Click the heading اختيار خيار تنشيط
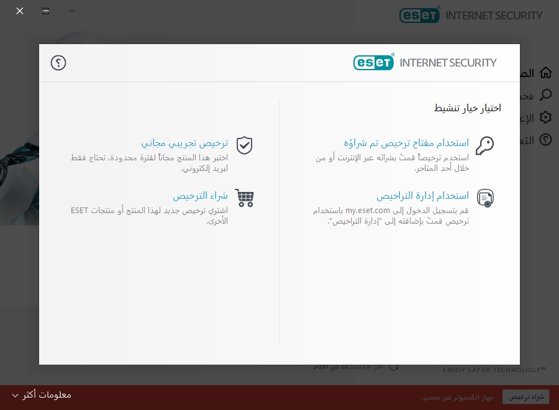Screen dimensions: 559x410 tap(467, 108)
